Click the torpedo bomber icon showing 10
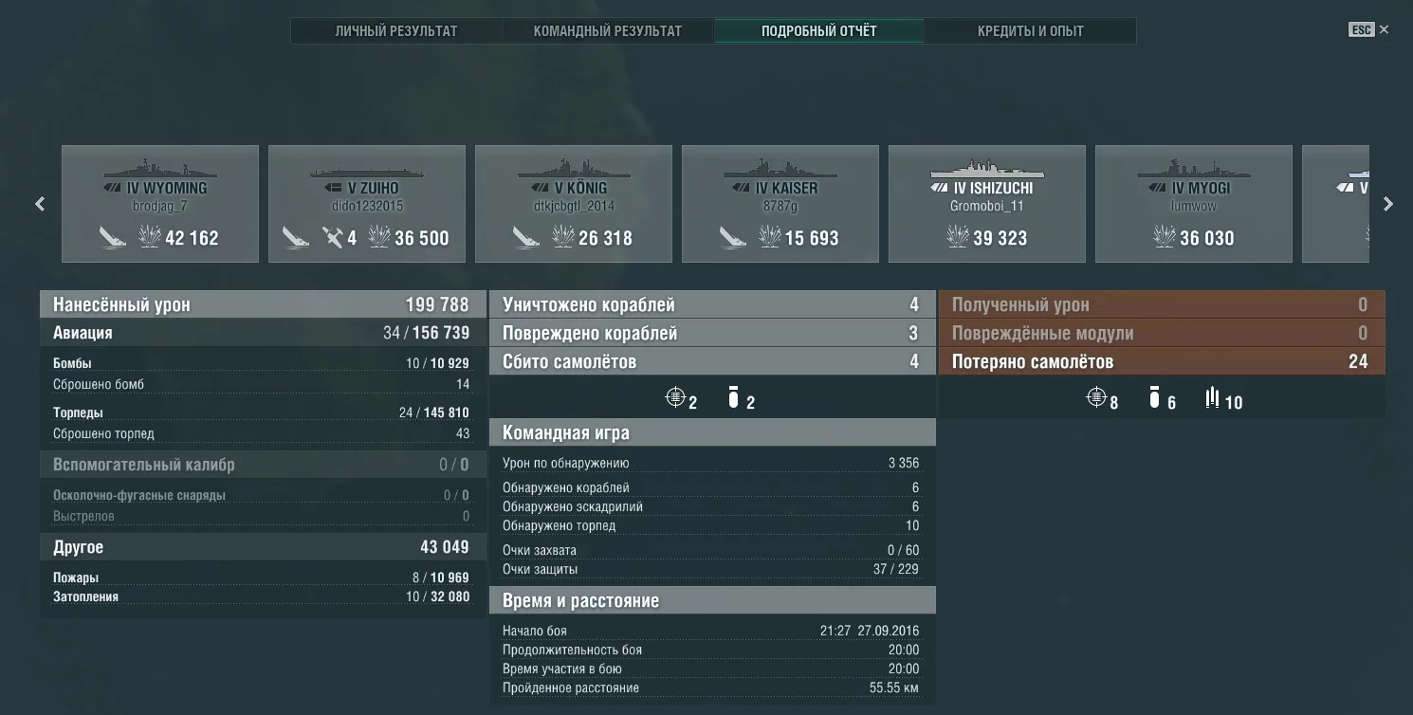The image size is (1413, 715). pyautogui.click(x=1212, y=397)
